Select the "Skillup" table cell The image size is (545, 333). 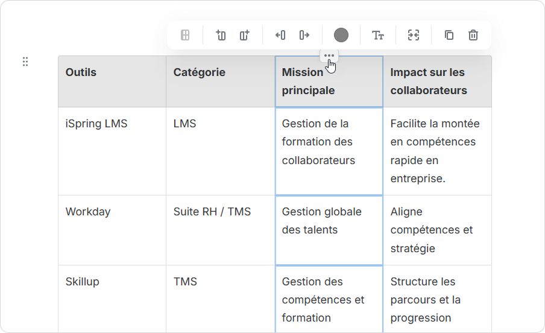pos(112,299)
